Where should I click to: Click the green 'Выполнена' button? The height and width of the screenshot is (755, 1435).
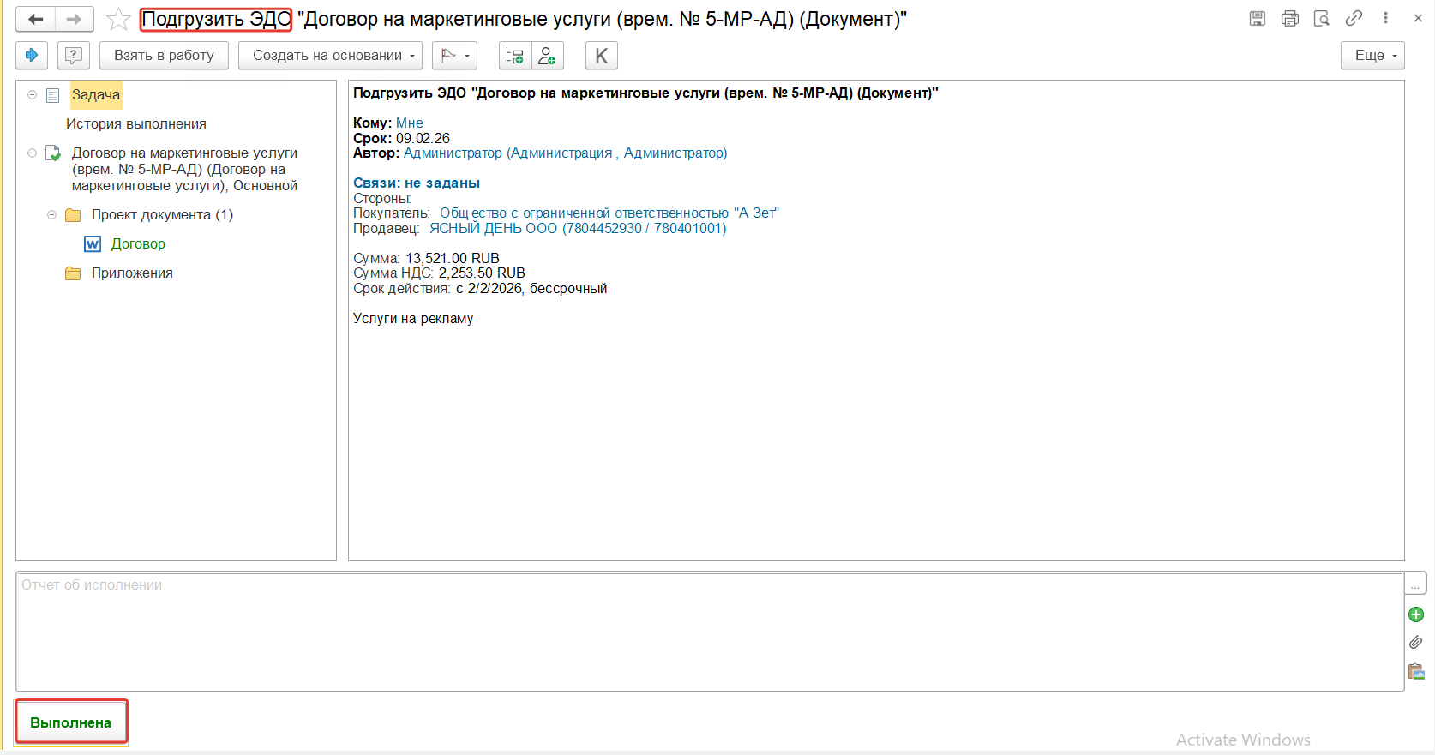coord(71,722)
